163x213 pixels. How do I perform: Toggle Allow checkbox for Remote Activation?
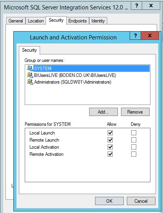(110, 154)
